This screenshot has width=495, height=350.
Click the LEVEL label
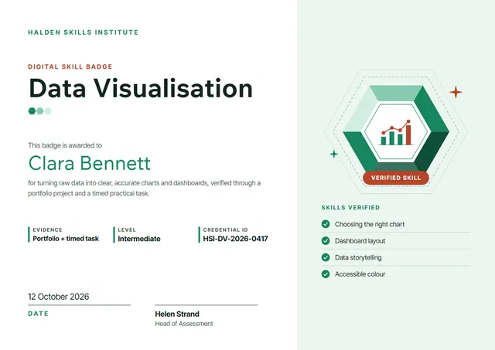pos(127,230)
